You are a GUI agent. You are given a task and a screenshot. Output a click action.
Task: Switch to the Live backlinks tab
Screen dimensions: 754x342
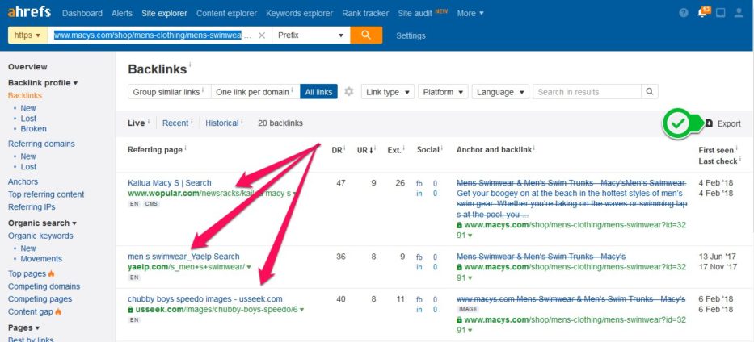(137, 123)
